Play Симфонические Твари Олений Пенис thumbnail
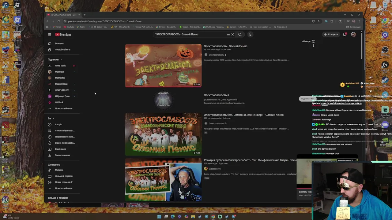This screenshot has height=220, width=392. tap(163, 134)
